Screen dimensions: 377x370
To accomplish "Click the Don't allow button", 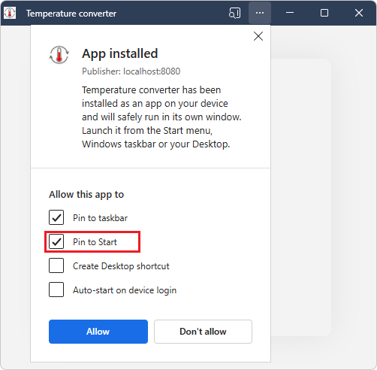I will [203, 332].
